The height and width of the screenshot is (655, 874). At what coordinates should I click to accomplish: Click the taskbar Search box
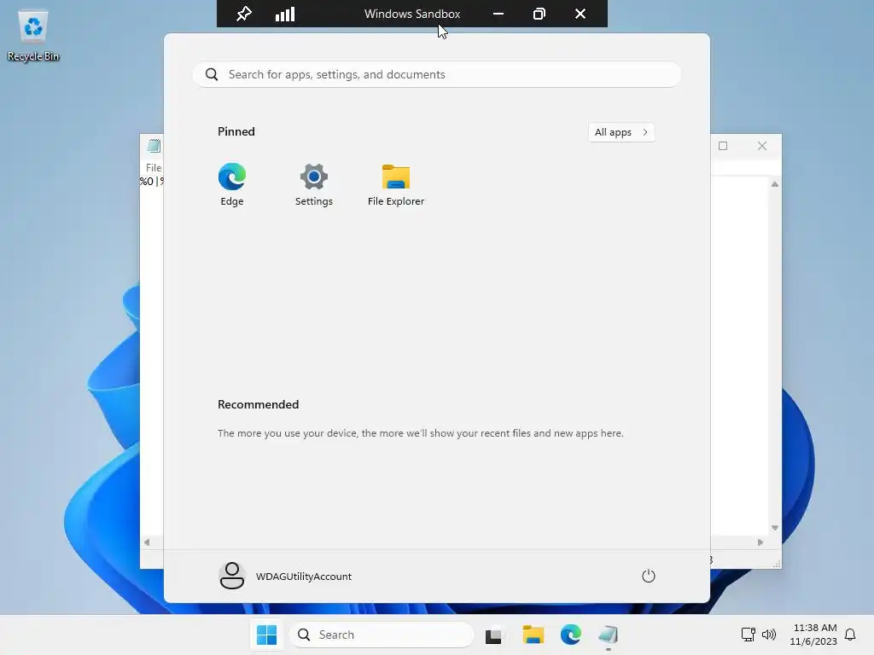pyautogui.click(x=382, y=635)
